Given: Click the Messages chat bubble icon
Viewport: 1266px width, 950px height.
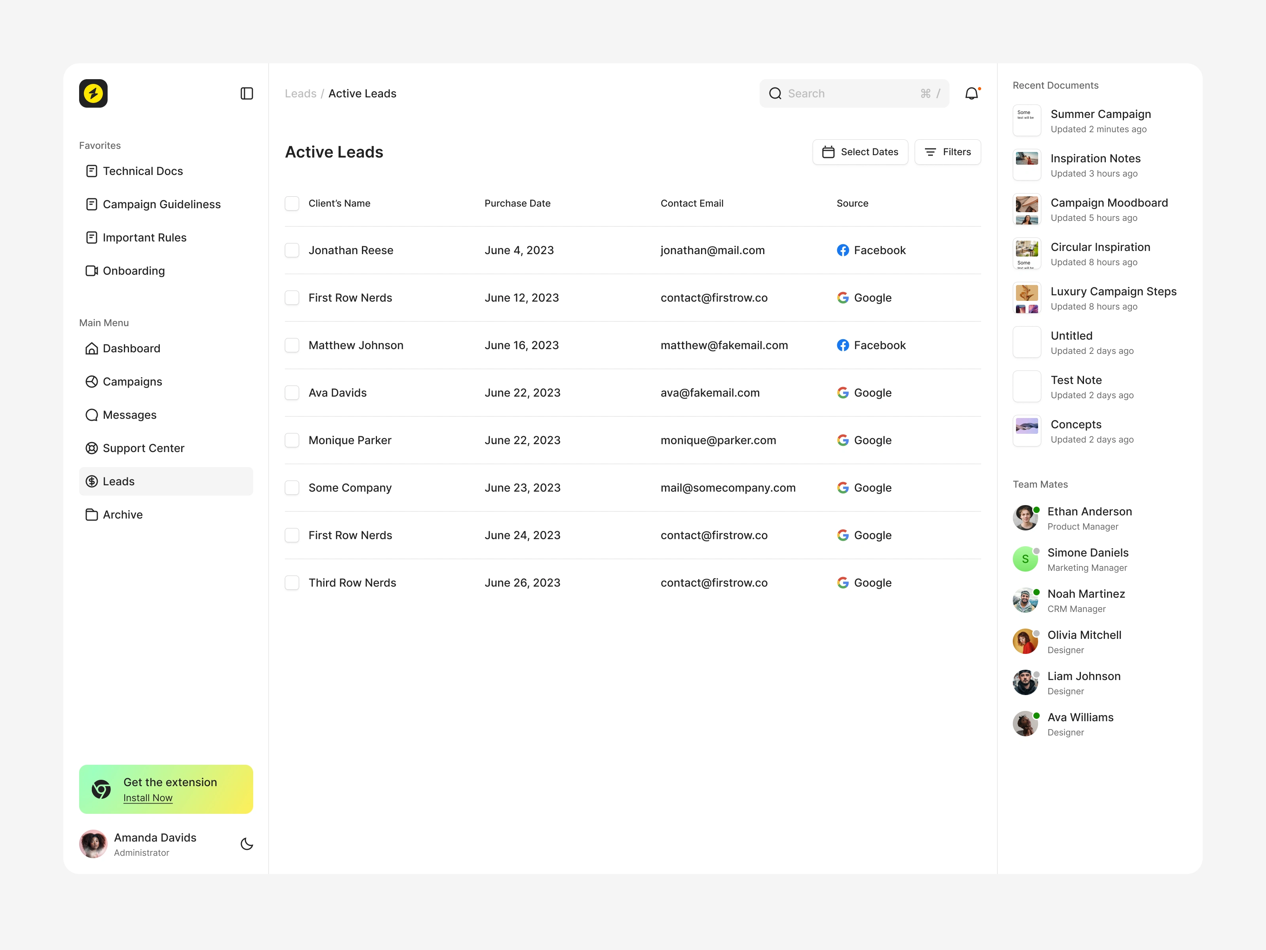Looking at the screenshot, I should (91, 415).
